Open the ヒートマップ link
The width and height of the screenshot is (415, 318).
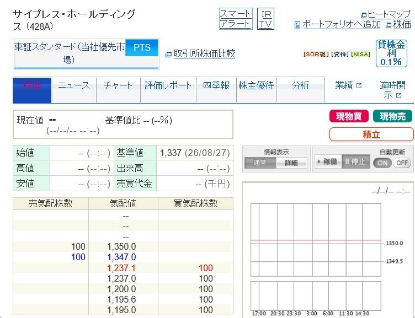point(389,14)
